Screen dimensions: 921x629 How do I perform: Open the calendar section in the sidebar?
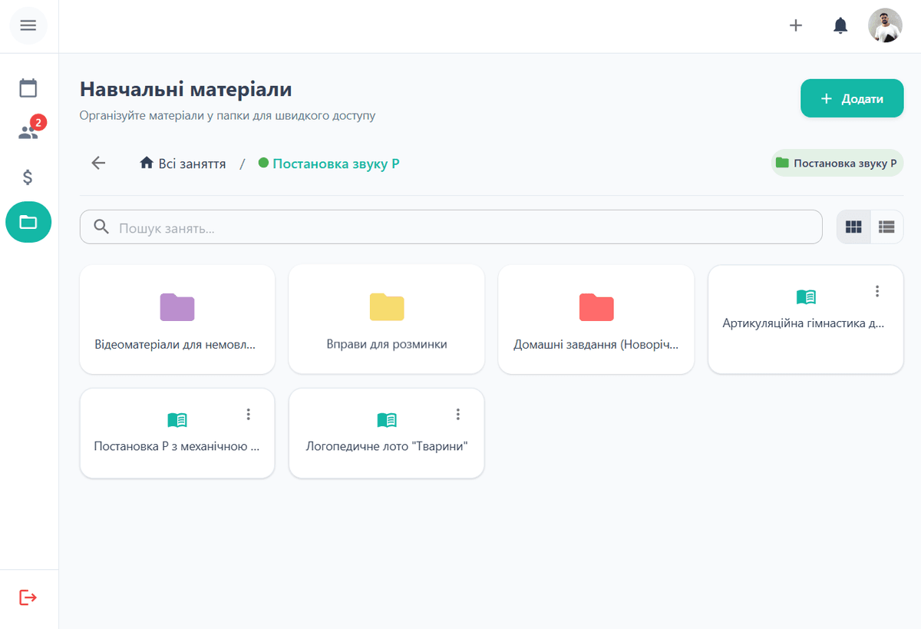pos(28,88)
